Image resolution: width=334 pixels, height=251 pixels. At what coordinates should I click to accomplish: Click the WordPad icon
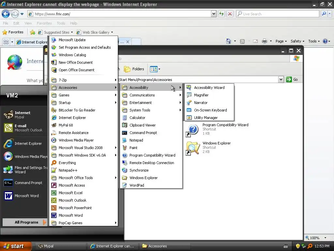[125, 185]
